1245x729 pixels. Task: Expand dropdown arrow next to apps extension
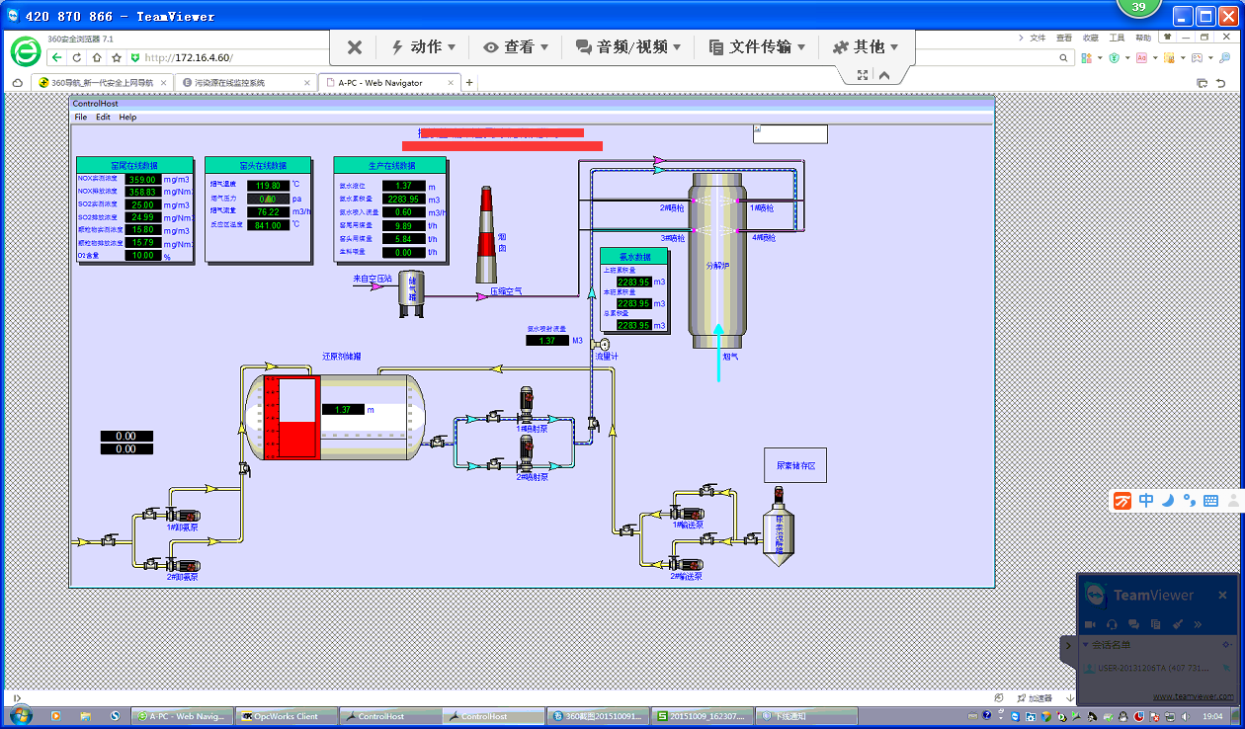tap(1099, 58)
